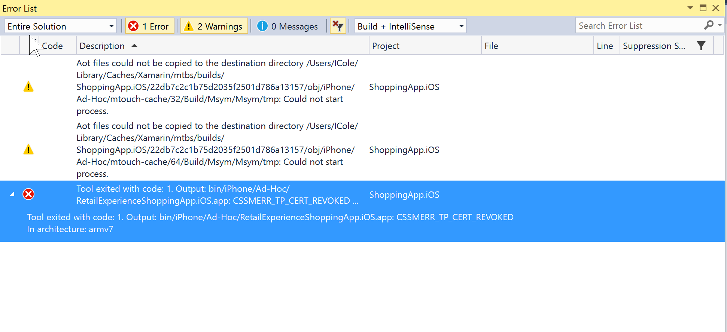
Task: Click the search magnifier icon
Action: pos(709,25)
